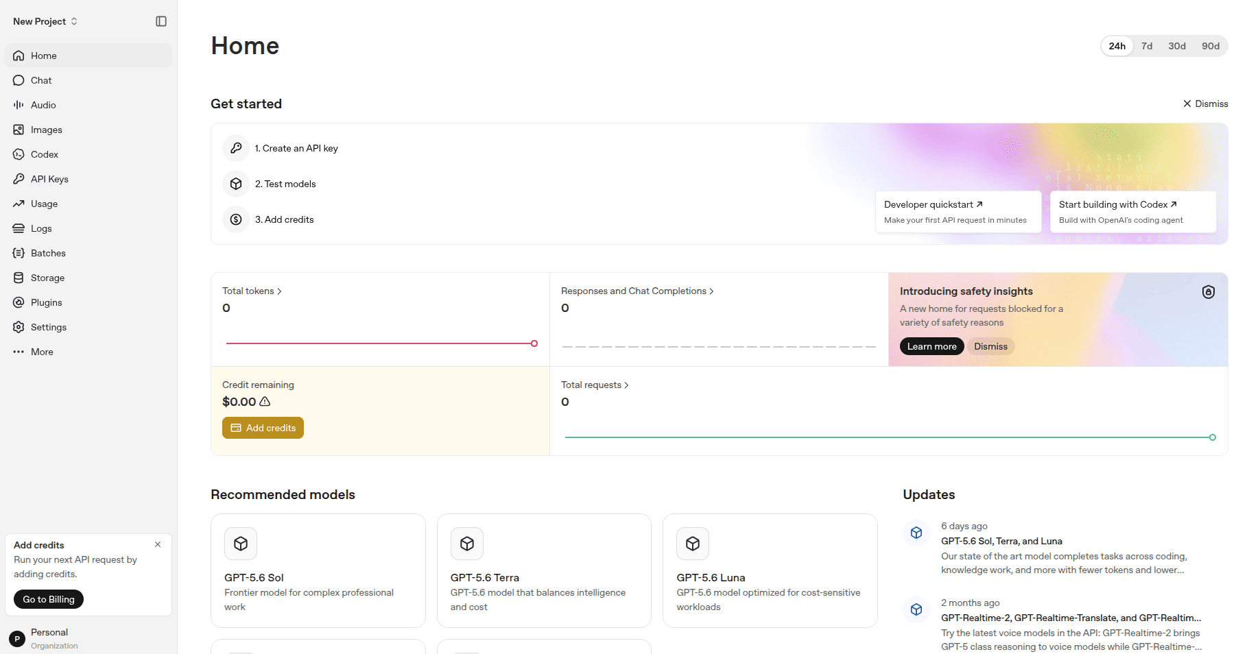Click '2. Test models' step
Image resolution: width=1260 pixels, height=654 pixels.
[285, 184]
